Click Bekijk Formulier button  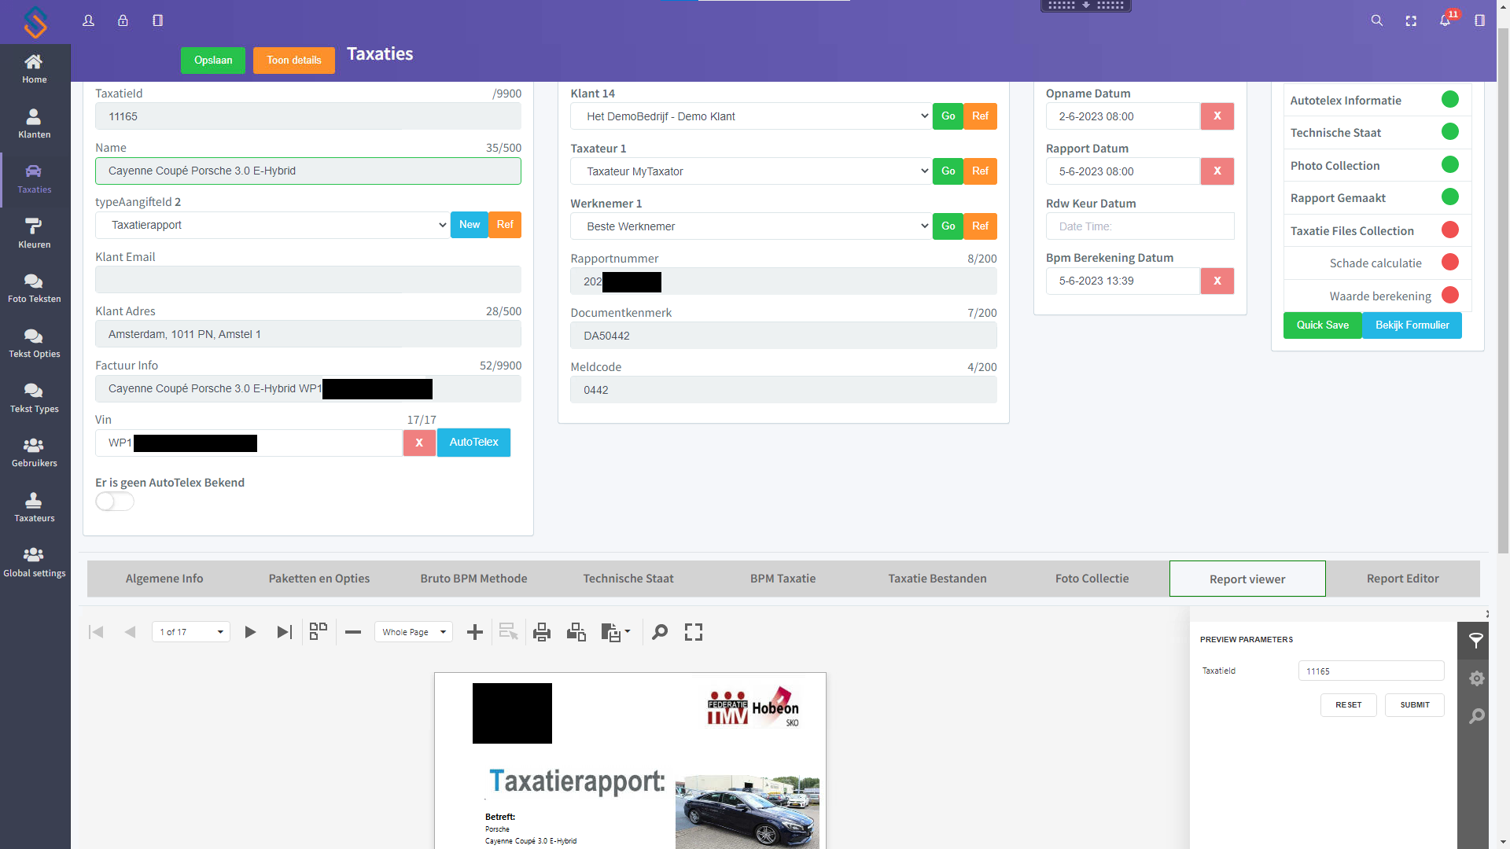point(1412,325)
